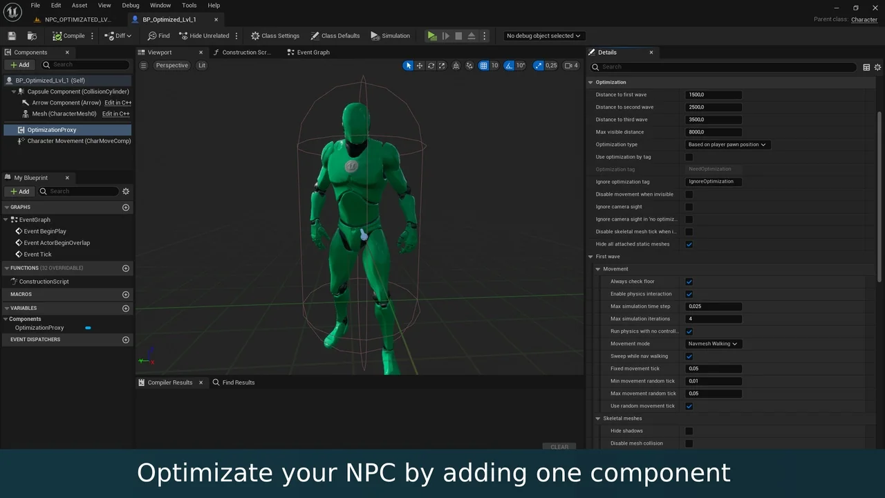Click the Compile button

point(69,36)
